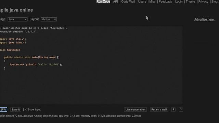The width and height of the screenshot is (219, 123).
Task: Click the Login link
Action: pos(179,2)
